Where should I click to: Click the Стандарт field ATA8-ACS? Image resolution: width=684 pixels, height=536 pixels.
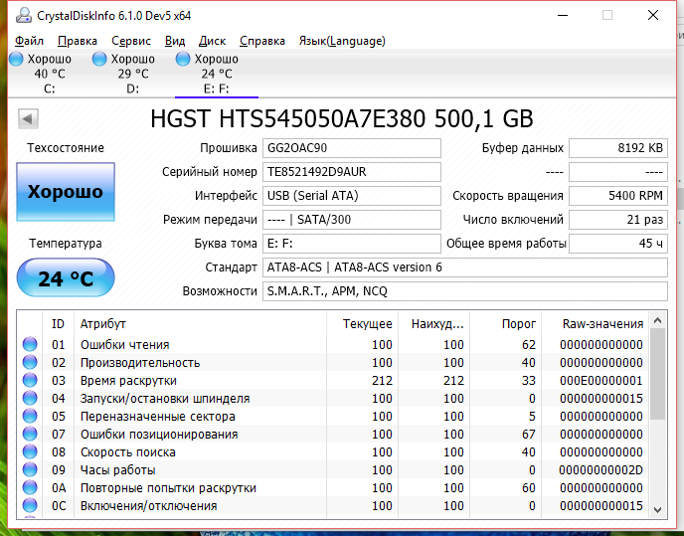[465, 268]
